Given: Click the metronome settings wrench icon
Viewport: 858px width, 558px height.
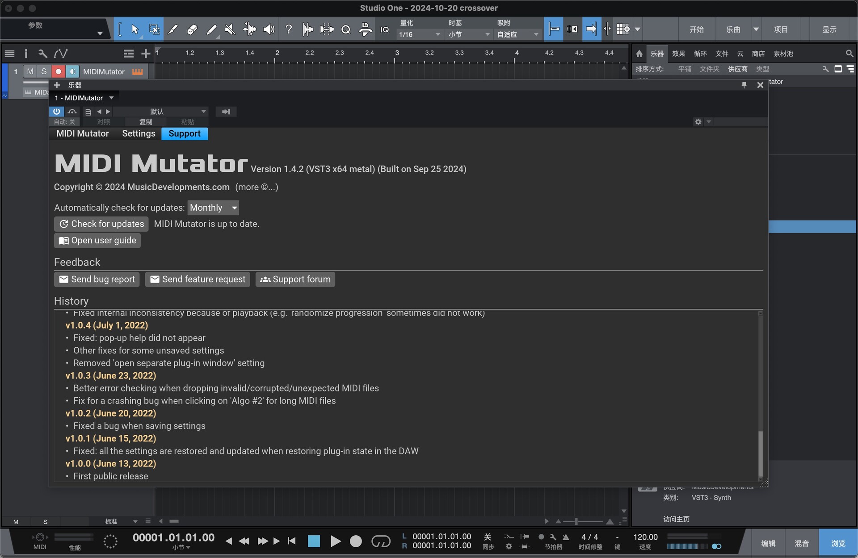Looking at the screenshot, I should coord(553,537).
